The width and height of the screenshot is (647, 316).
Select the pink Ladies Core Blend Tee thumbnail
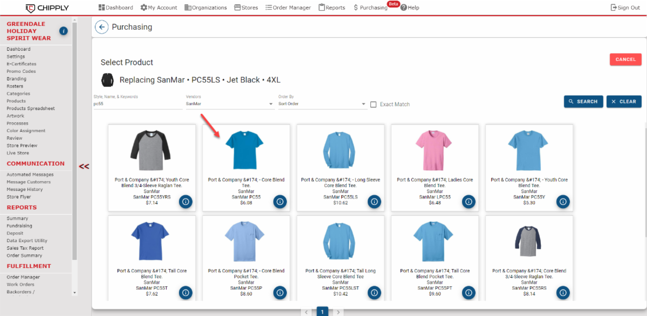pyautogui.click(x=435, y=152)
